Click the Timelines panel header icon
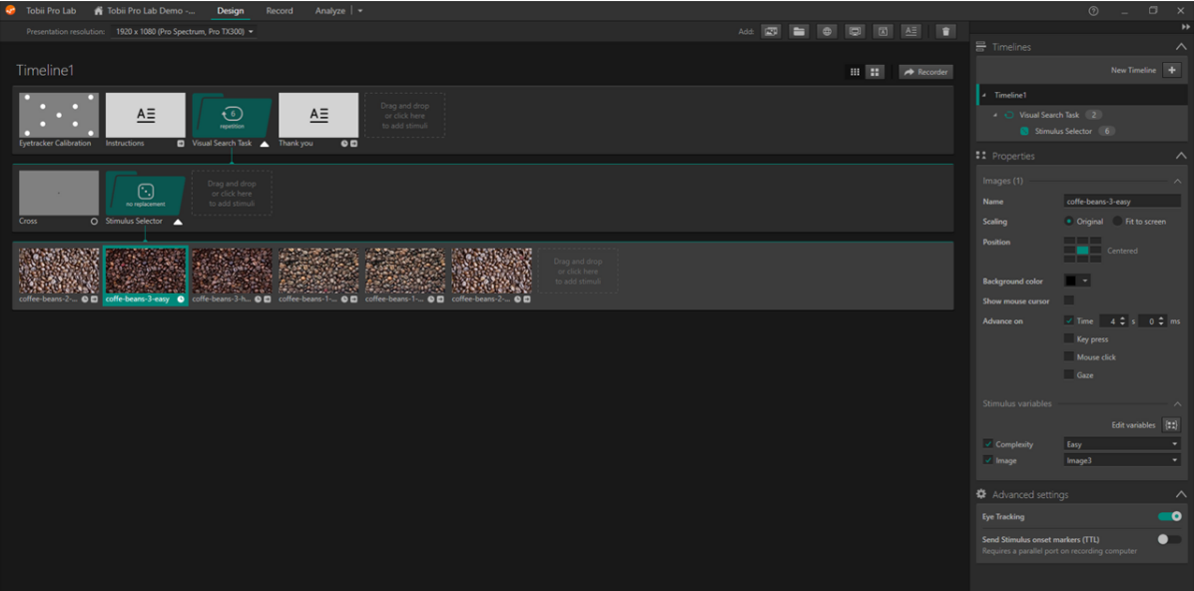Screen dimensions: 1194x591 pyautogui.click(x=981, y=47)
